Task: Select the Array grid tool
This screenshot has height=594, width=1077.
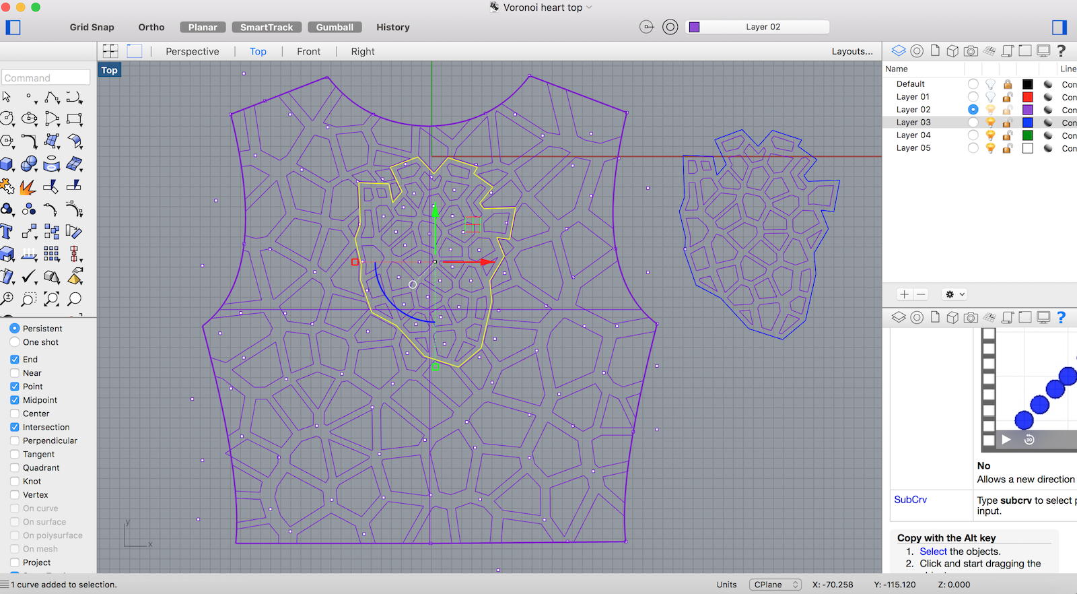Action: (x=52, y=254)
